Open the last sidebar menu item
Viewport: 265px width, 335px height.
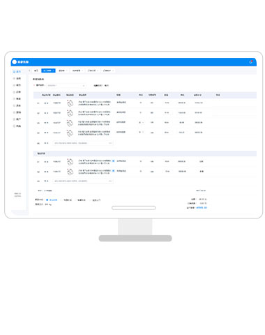tap(17, 126)
